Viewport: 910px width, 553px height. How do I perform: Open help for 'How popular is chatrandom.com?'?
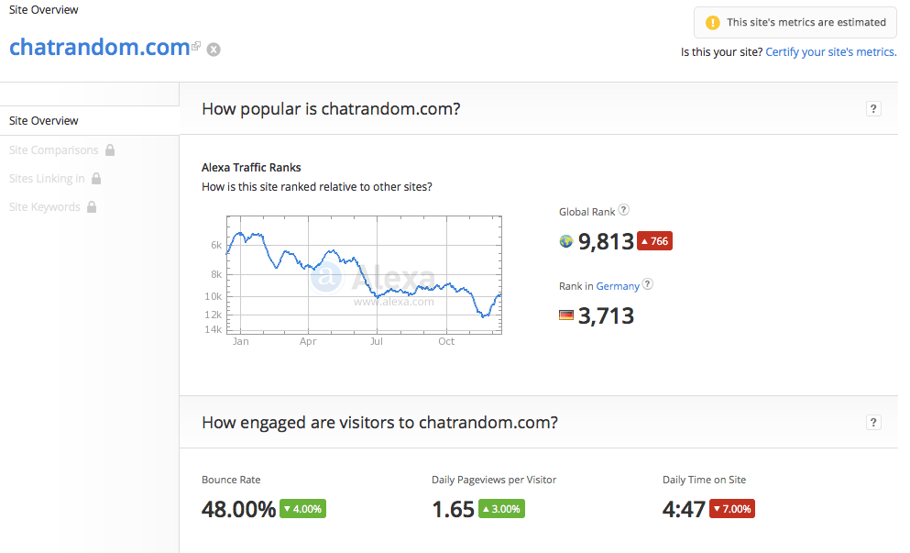point(873,108)
